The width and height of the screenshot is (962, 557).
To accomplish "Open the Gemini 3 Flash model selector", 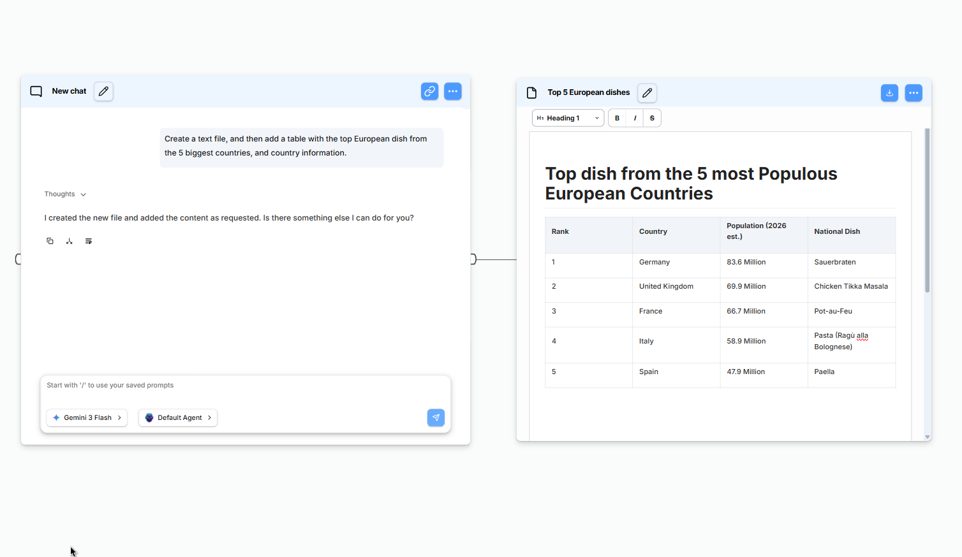I will click(x=87, y=417).
